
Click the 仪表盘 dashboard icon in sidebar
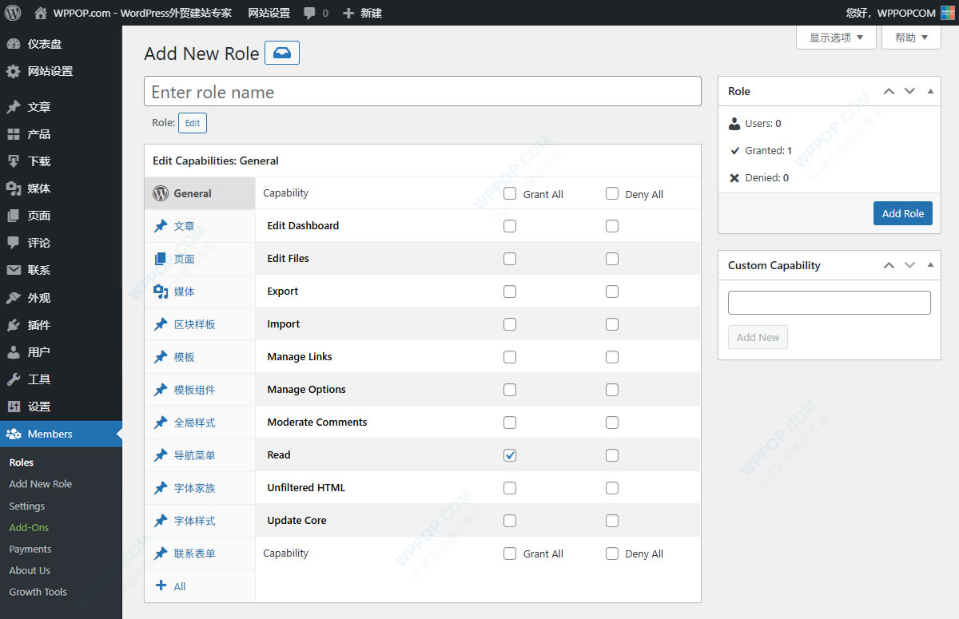coord(14,44)
